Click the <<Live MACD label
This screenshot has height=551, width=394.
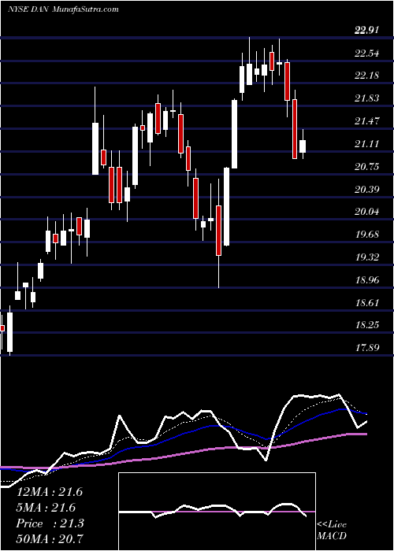[332, 531]
